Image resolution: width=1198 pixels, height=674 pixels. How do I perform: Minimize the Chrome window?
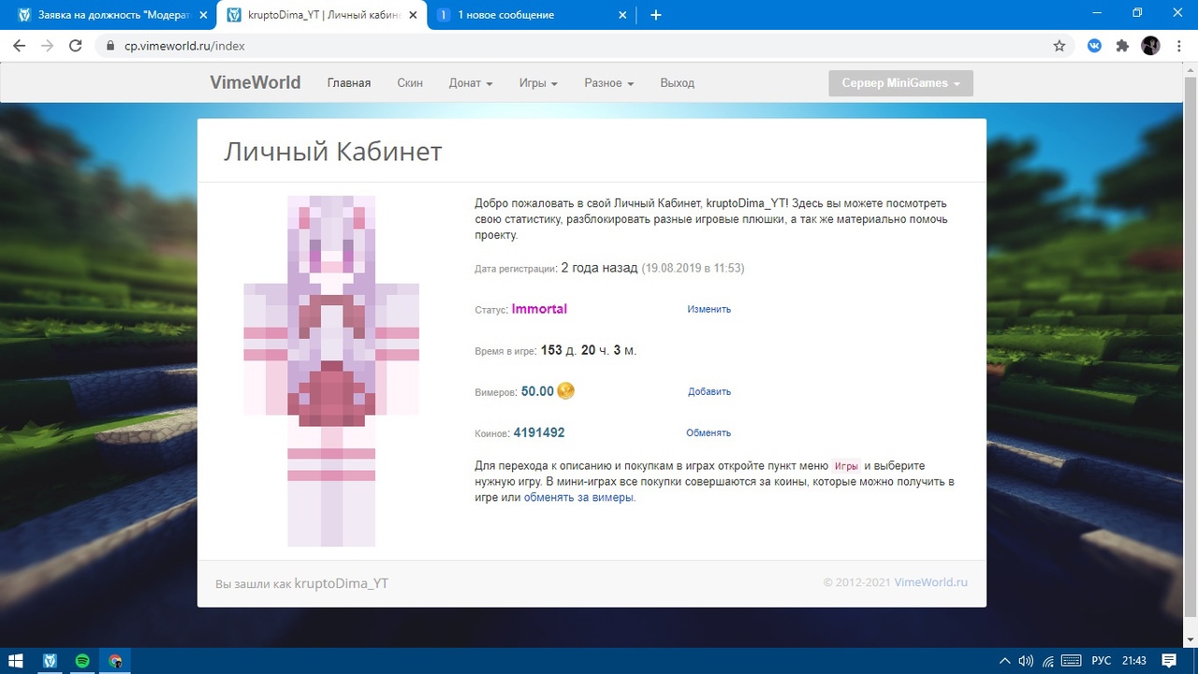pos(1095,13)
